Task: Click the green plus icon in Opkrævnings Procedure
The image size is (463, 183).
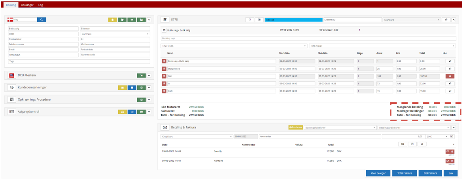Action: 141,100
